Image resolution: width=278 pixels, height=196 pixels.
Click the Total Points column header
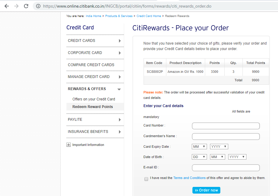[256, 63]
